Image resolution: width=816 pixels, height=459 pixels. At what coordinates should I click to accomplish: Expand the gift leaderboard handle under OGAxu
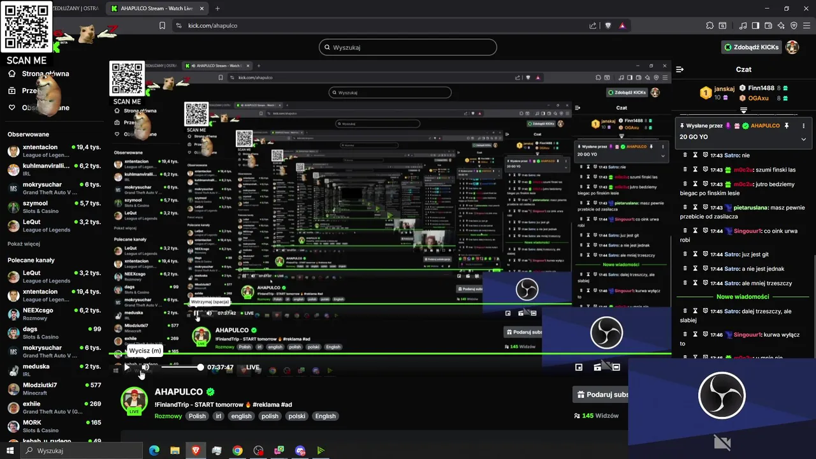[743, 110]
